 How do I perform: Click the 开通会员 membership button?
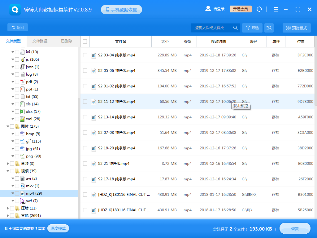pyautogui.click(x=241, y=9)
